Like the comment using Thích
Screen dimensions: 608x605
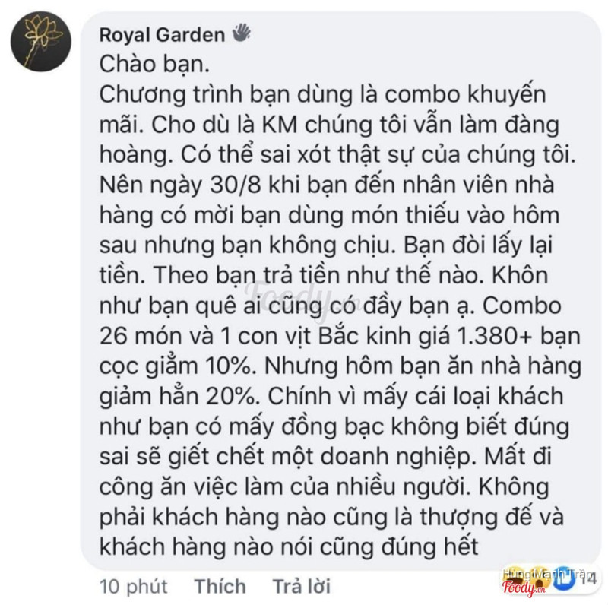click(x=220, y=586)
